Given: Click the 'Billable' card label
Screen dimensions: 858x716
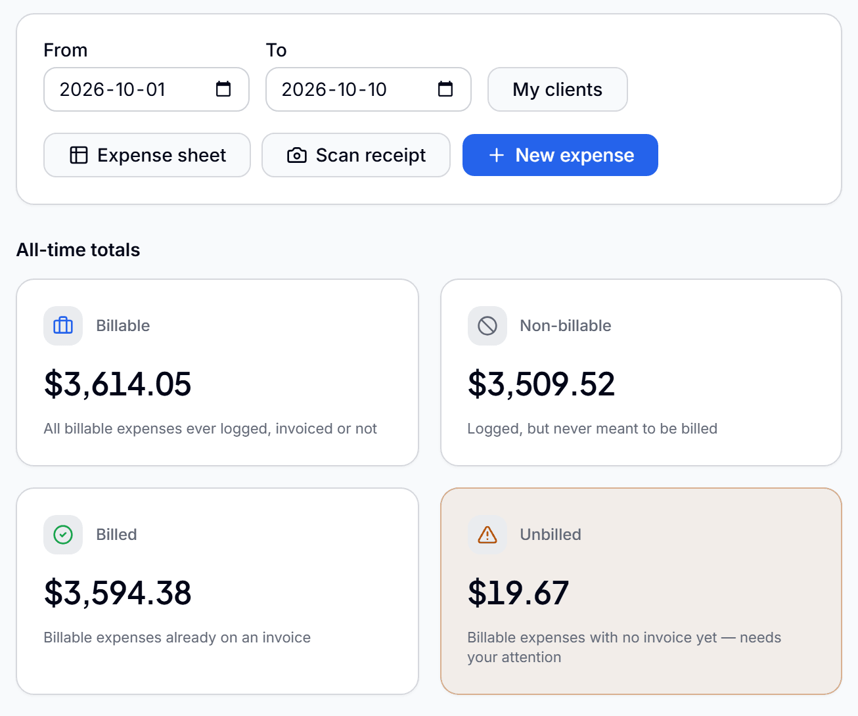Looking at the screenshot, I should pyautogui.click(x=123, y=326).
